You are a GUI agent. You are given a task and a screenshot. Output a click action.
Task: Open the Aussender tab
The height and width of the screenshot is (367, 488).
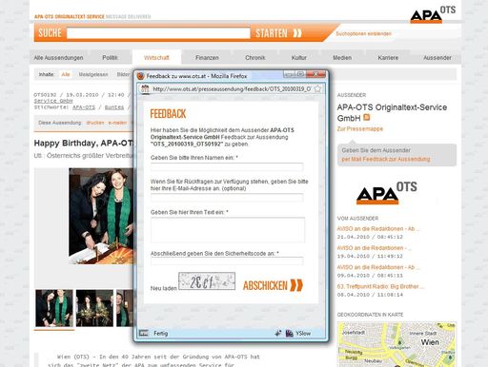point(437,58)
